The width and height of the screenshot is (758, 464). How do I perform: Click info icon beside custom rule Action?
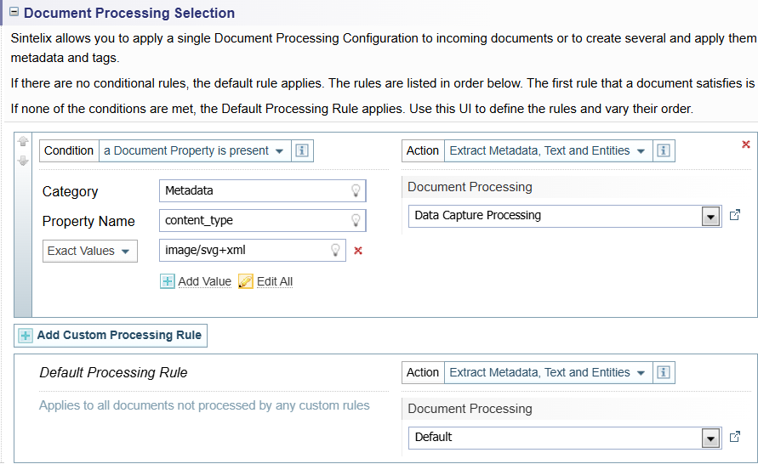664,151
